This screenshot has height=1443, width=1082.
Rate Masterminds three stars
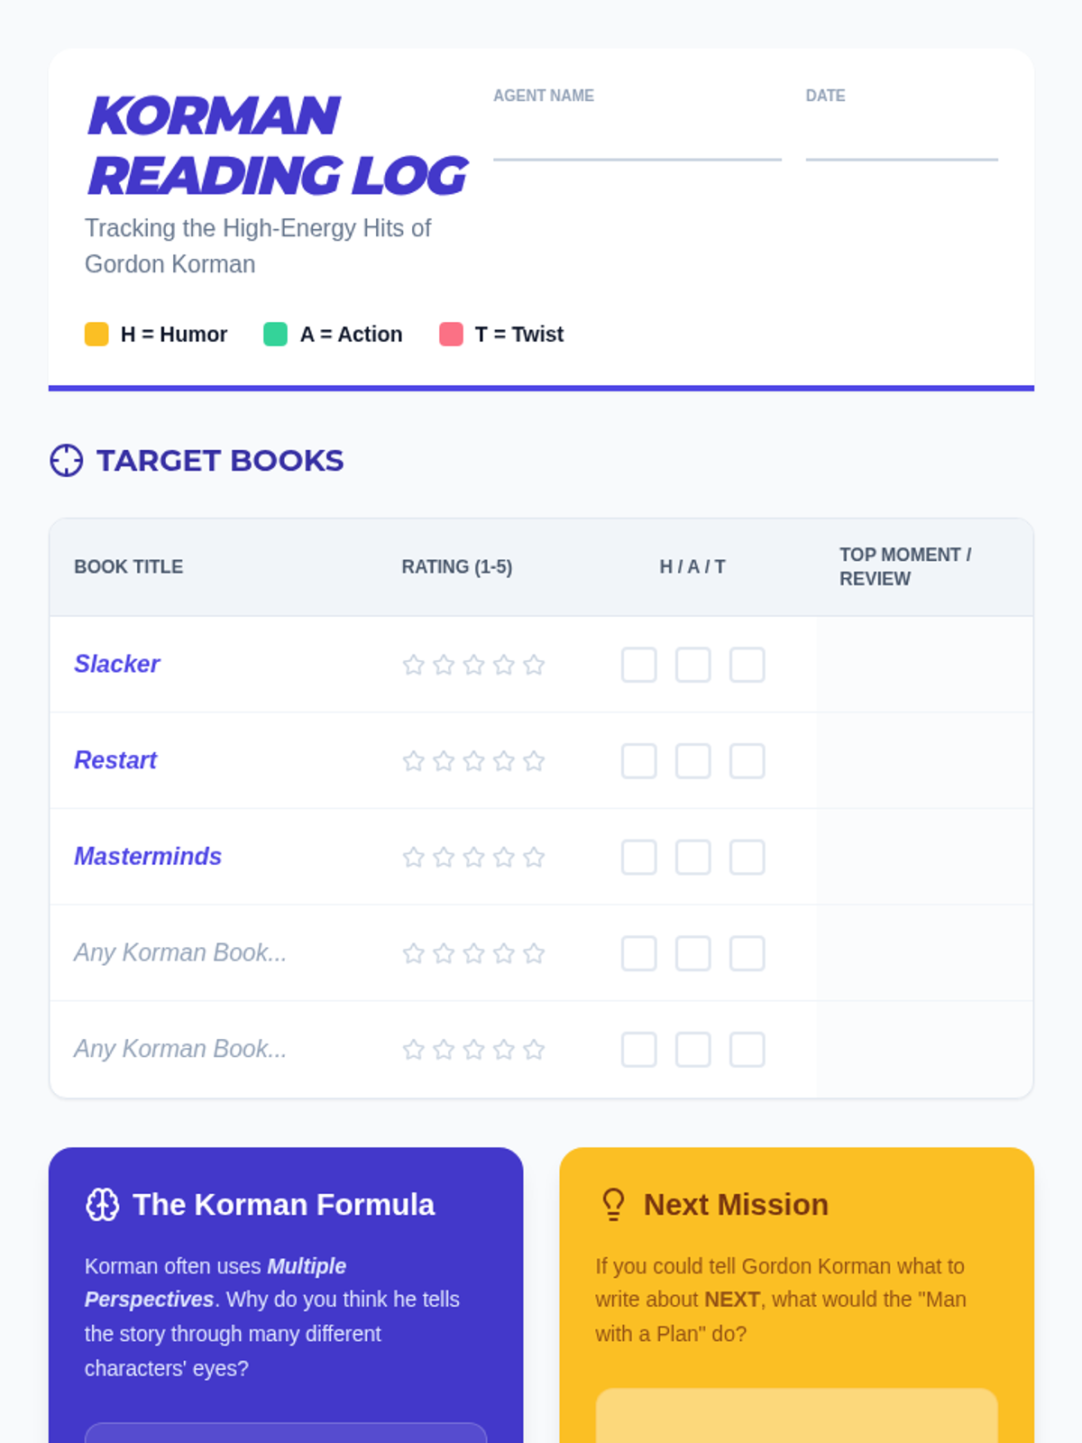[473, 858]
